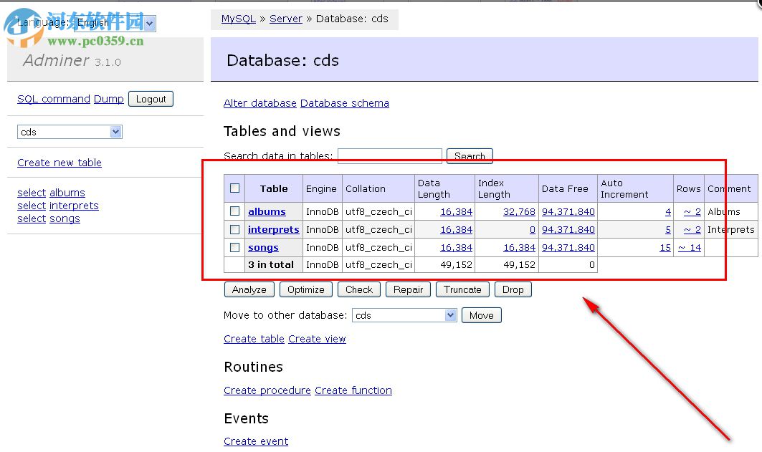Click select next to albums in sidebar
Image resolution: width=762 pixels, height=452 pixels.
point(32,193)
